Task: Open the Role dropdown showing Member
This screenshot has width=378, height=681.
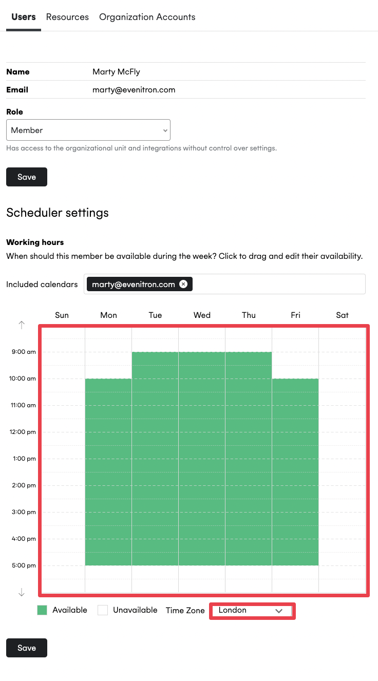Action: 88,130
